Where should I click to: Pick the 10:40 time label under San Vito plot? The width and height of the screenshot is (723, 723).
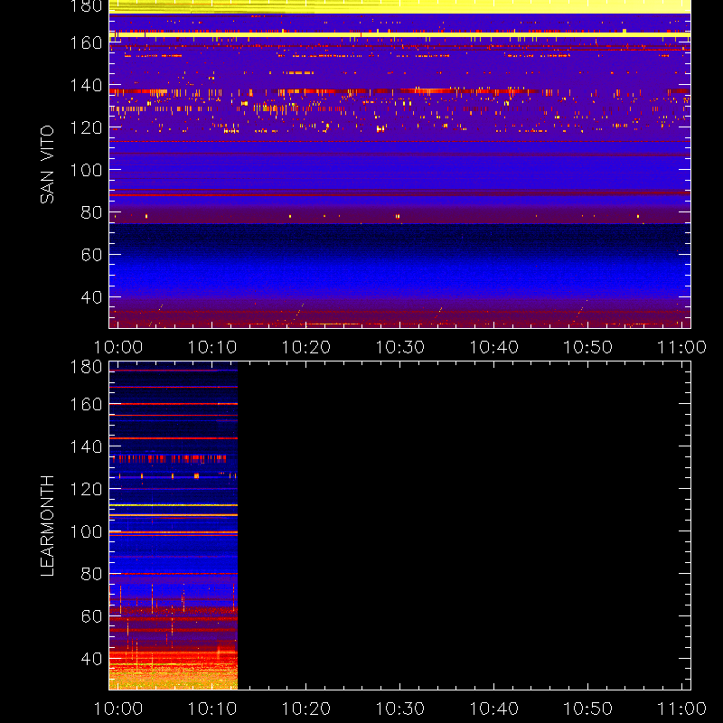(493, 347)
